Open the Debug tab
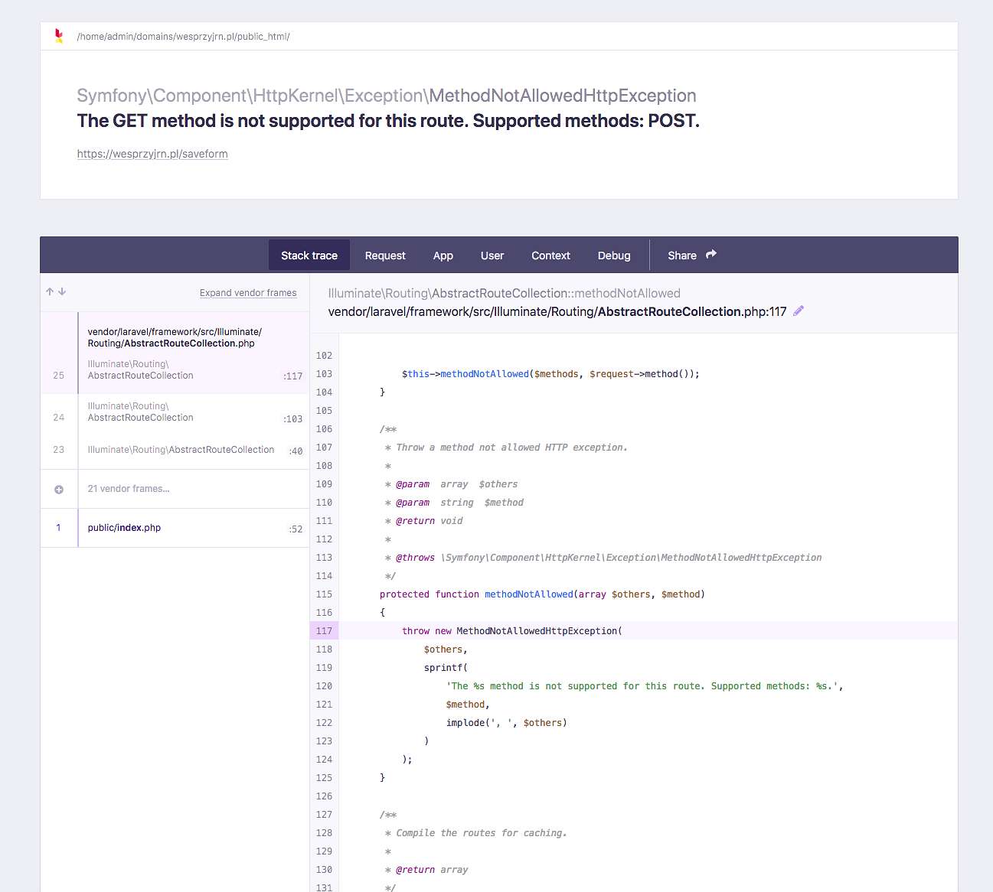This screenshot has height=892, width=993. click(614, 255)
